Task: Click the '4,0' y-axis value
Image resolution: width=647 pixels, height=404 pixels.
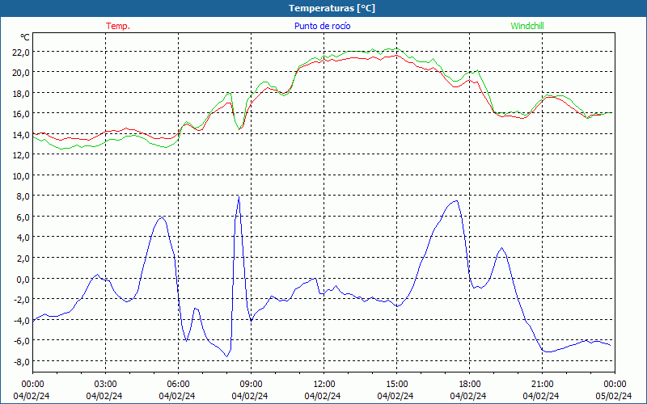Action: (23, 238)
